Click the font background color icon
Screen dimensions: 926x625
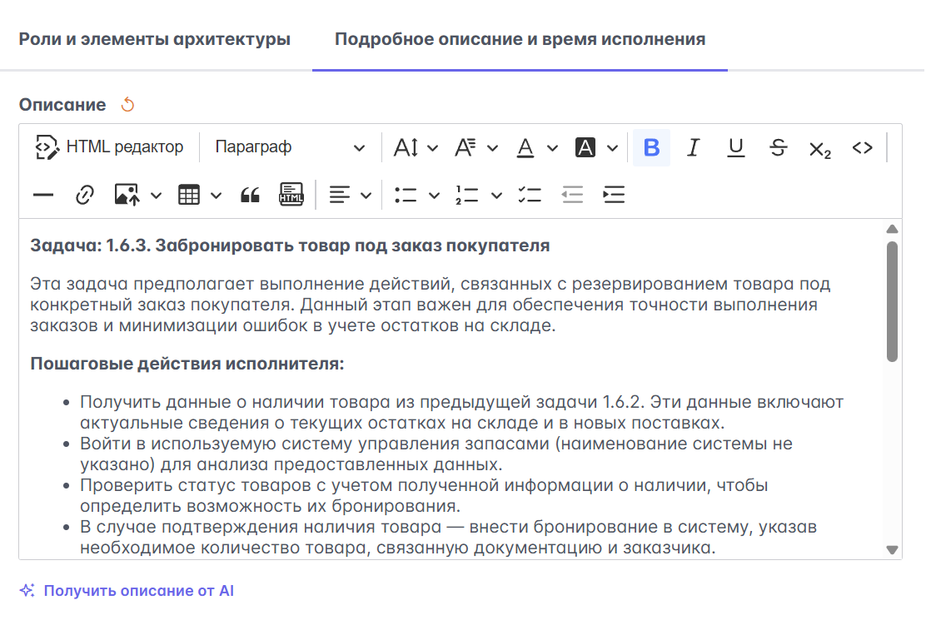tap(585, 147)
